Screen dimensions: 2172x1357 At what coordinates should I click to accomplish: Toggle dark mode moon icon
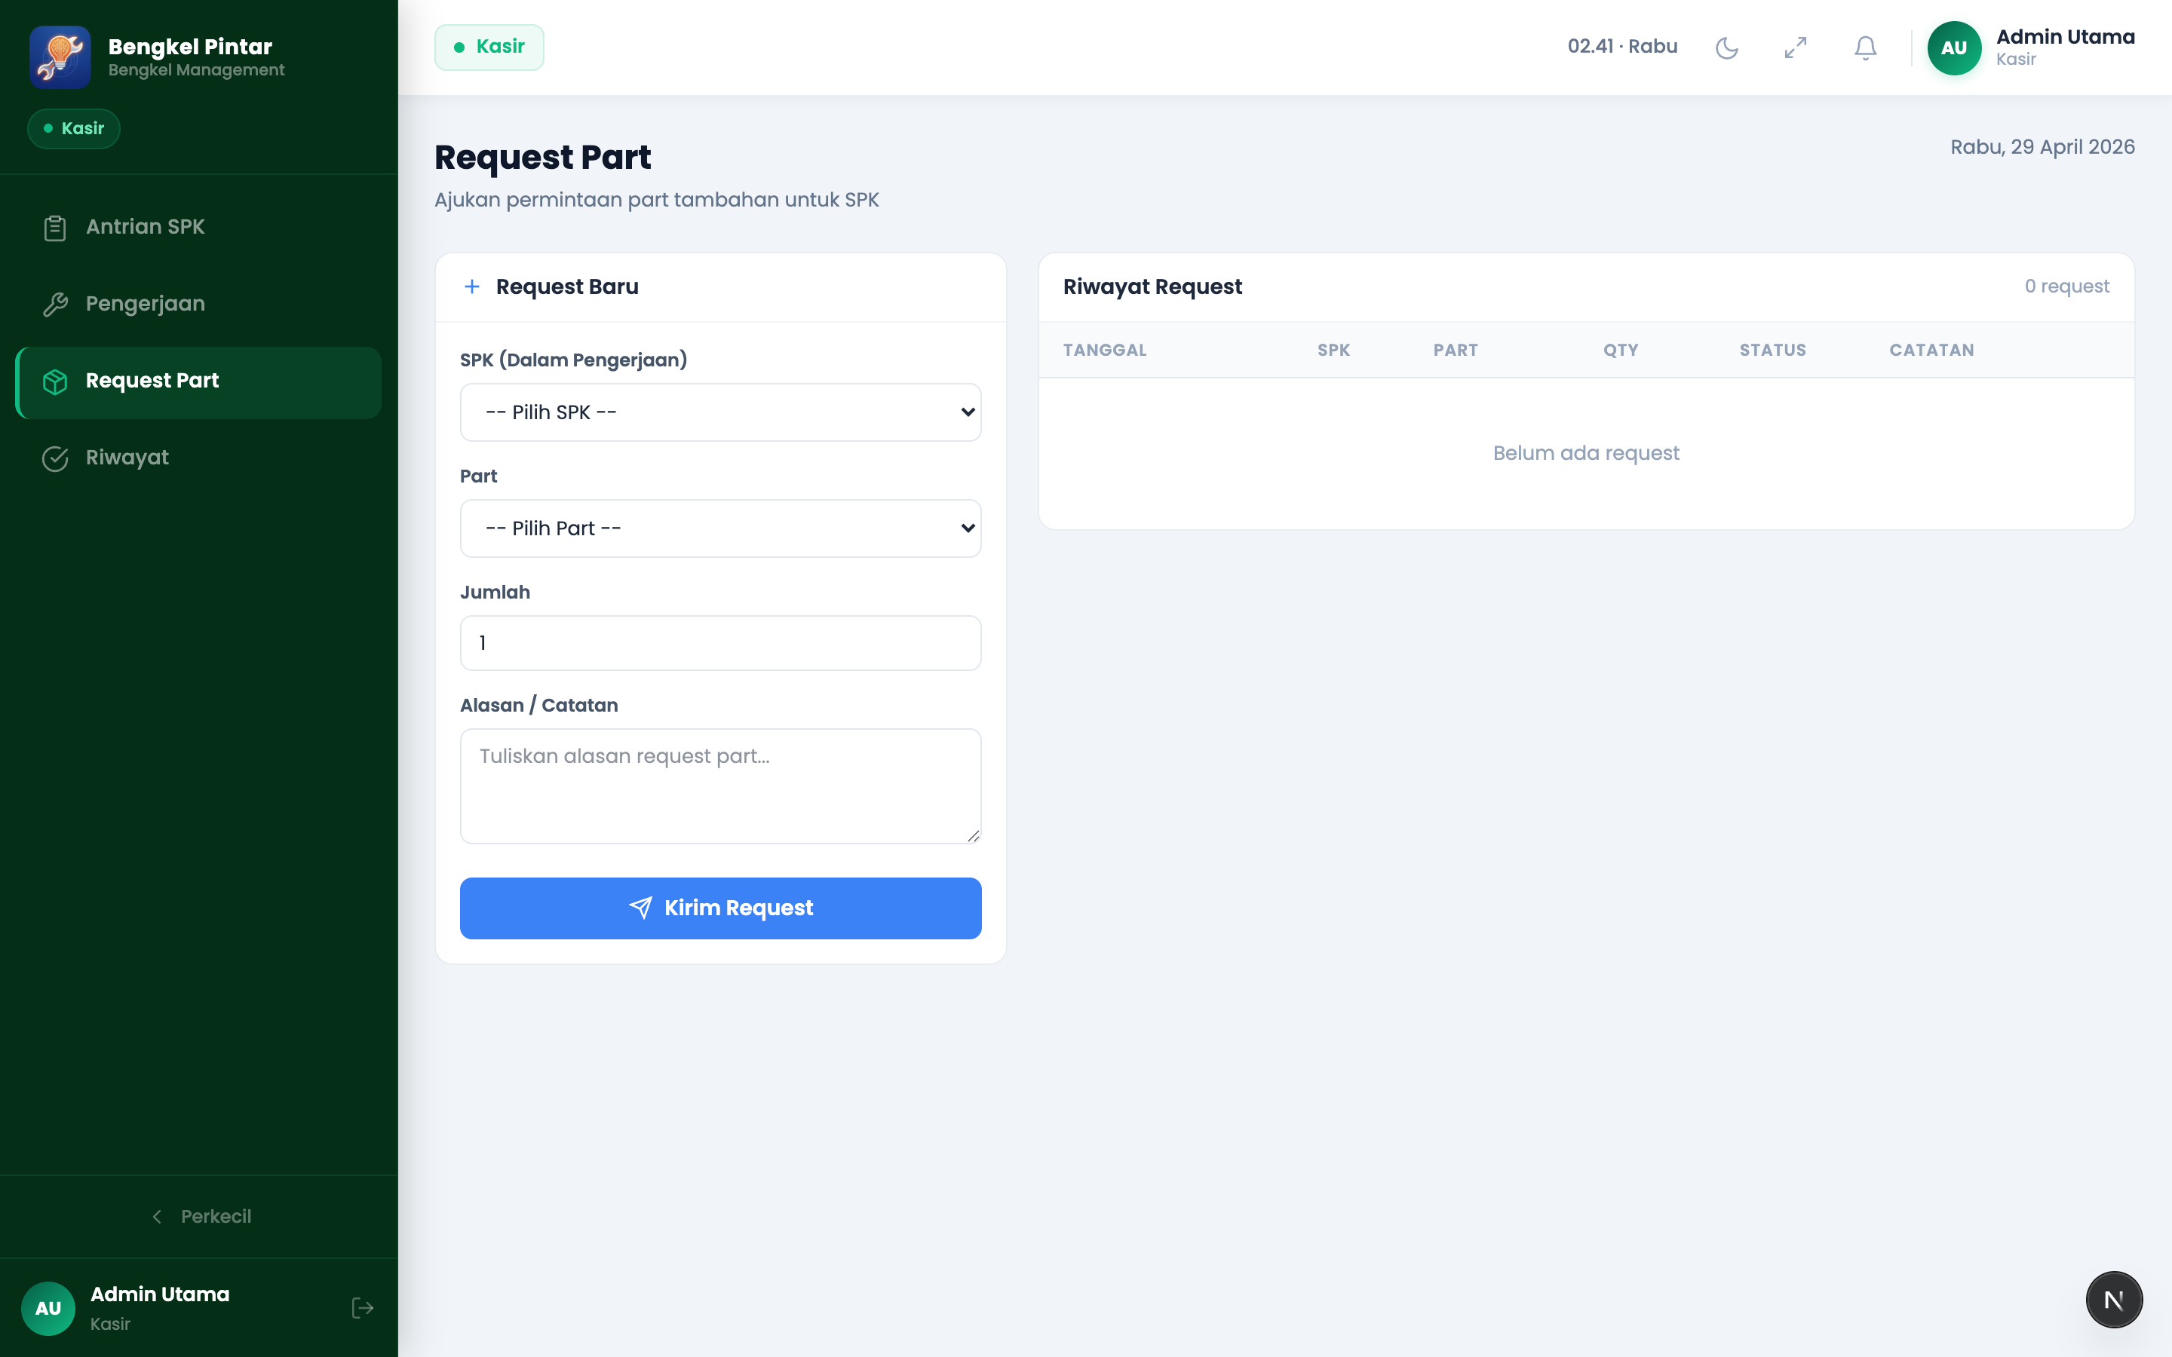(x=1726, y=47)
